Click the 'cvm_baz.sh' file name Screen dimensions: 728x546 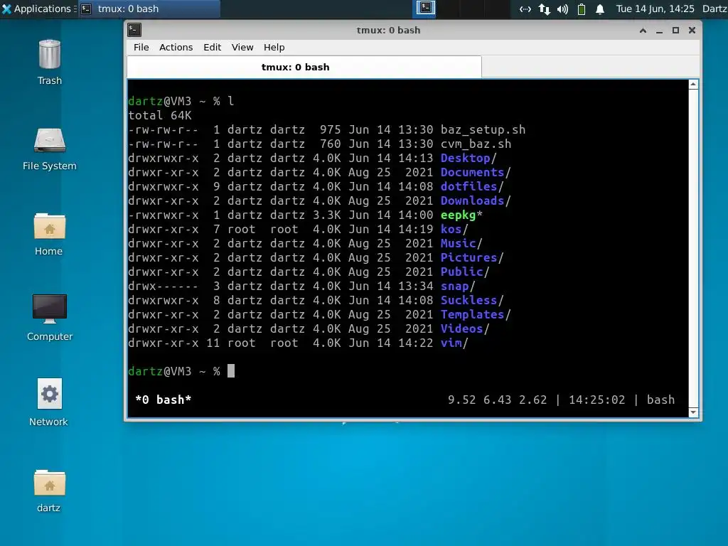476,144
